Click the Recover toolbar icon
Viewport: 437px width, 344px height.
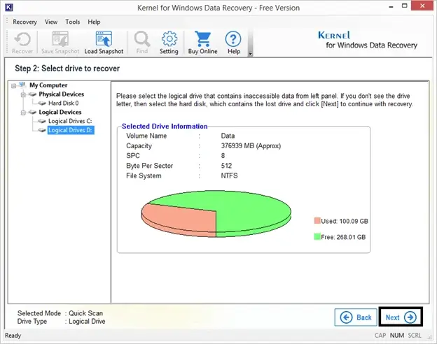(x=22, y=39)
